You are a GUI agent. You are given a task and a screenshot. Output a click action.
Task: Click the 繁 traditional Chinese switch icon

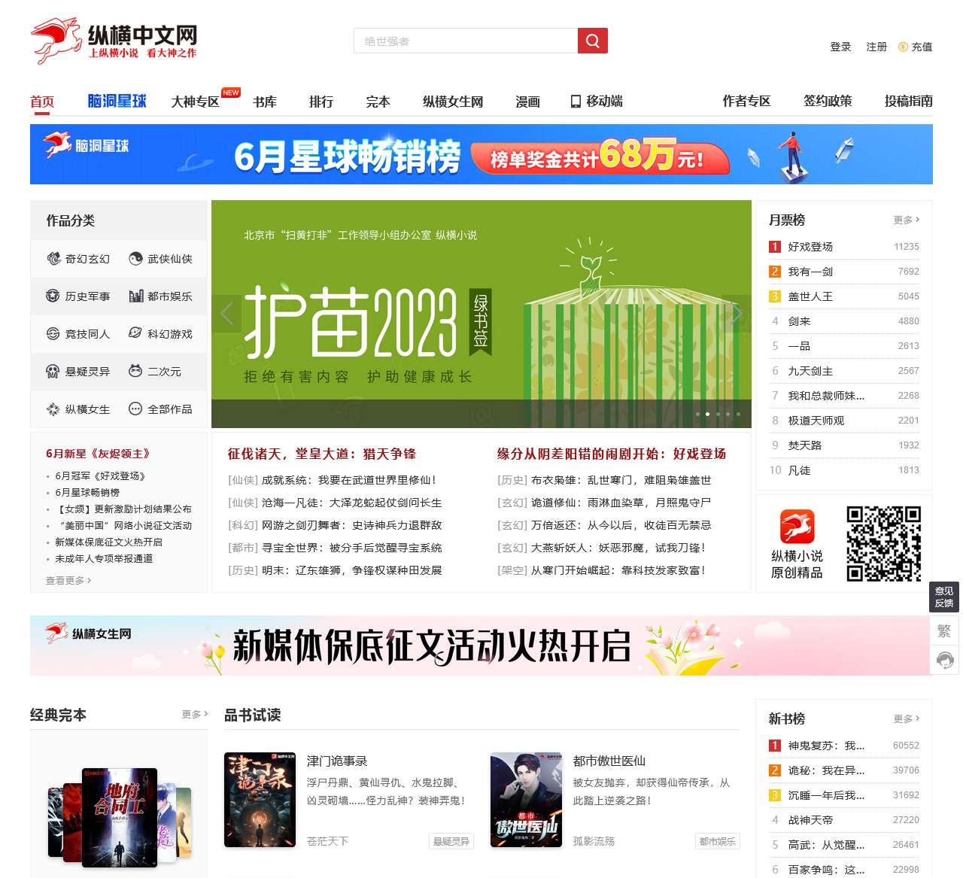point(944,630)
